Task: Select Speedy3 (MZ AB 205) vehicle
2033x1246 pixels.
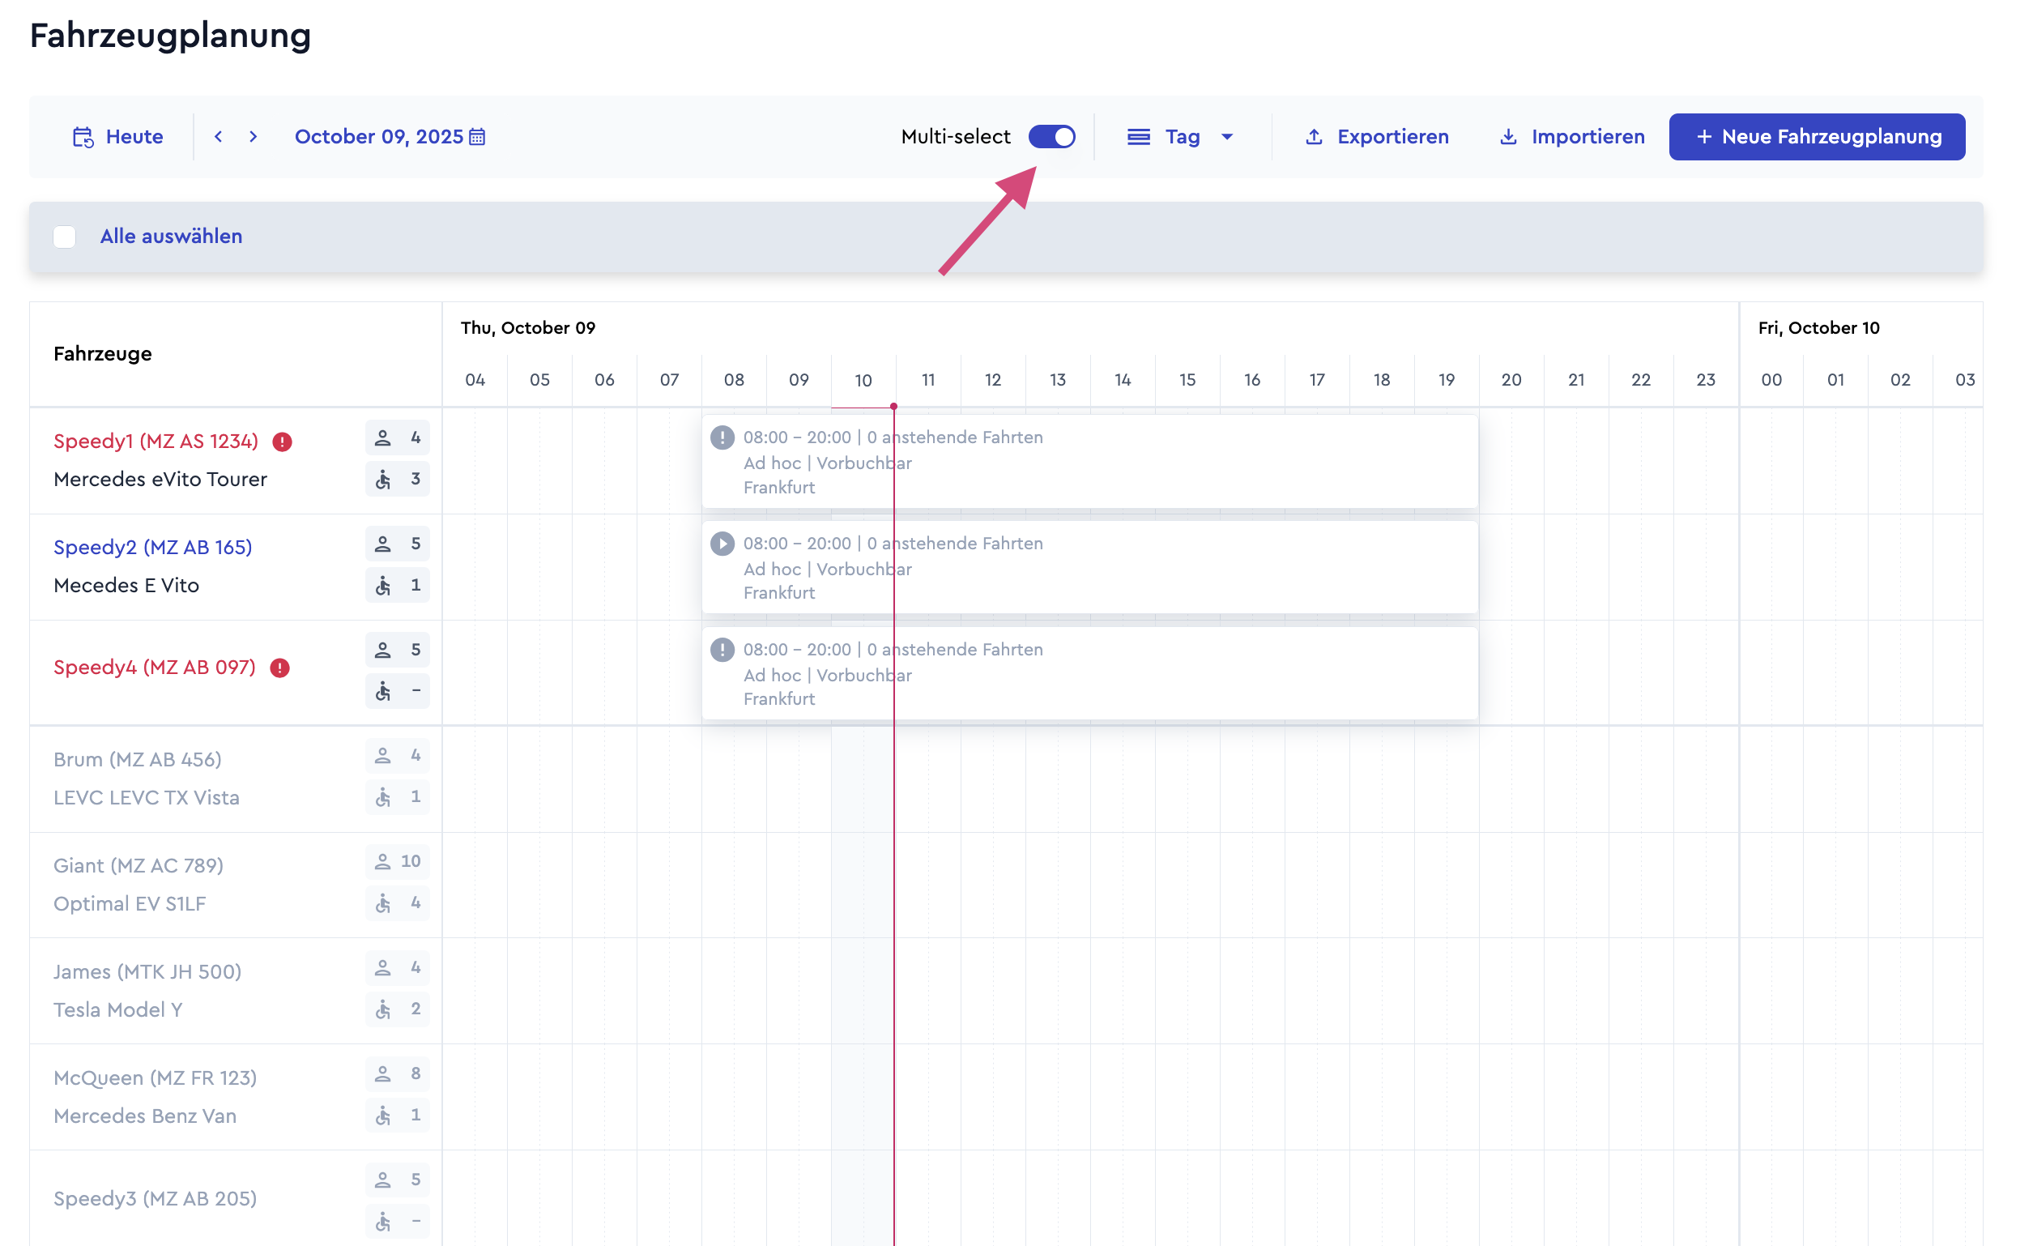Action: coord(156,1199)
